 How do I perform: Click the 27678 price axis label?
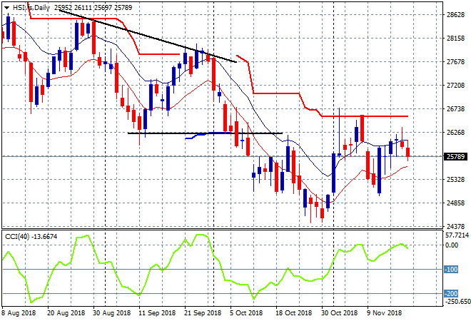455,62
